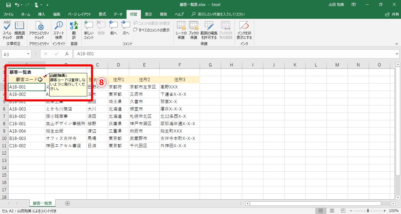Expand the formula bar

(397, 54)
